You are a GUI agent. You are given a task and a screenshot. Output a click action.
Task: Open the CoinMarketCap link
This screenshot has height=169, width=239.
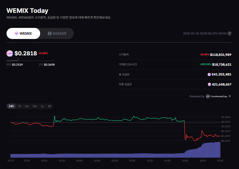click(x=219, y=96)
